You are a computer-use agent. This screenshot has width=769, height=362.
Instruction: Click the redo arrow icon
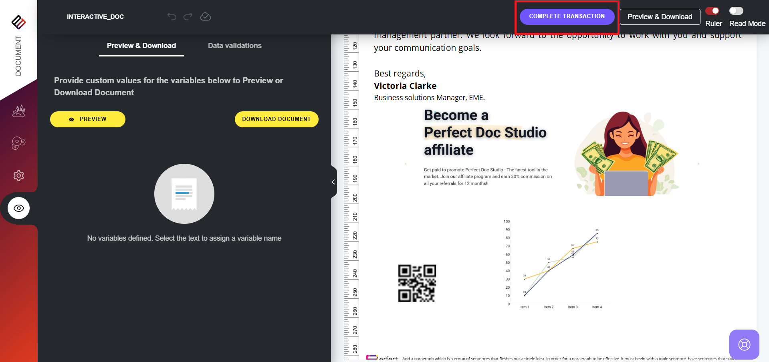coord(188,16)
